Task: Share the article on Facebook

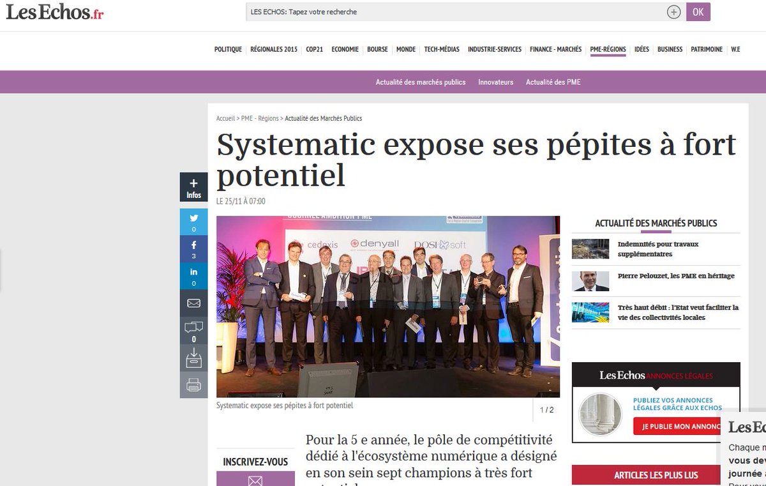Action: (x=193, y=248)
